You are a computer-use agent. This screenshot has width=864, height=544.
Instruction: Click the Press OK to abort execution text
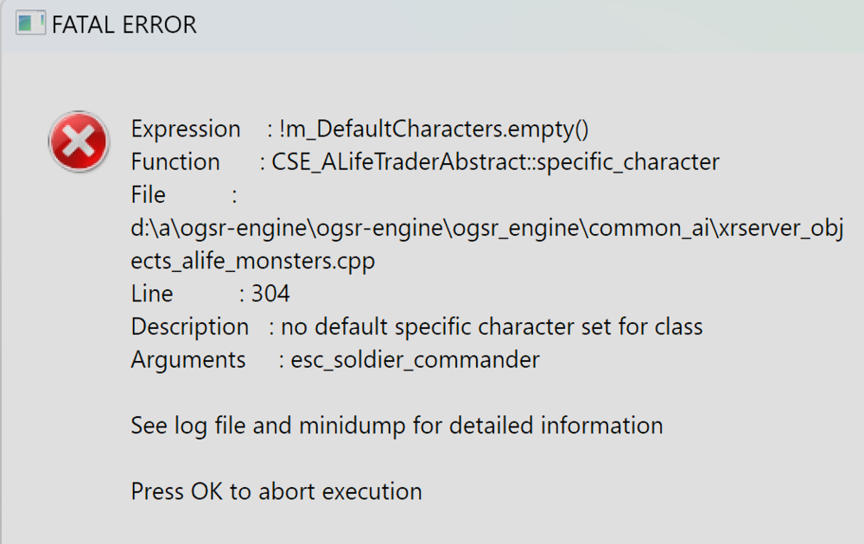[276, 491]
